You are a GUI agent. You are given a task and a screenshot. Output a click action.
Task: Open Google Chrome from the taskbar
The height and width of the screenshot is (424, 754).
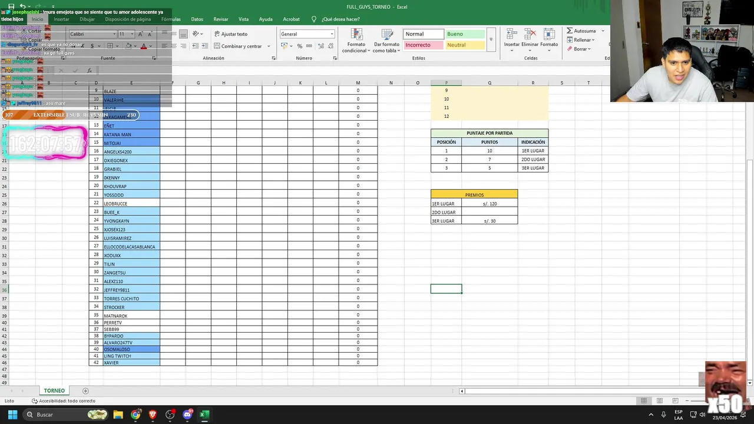pyautogui.click(x=136, y=415)
